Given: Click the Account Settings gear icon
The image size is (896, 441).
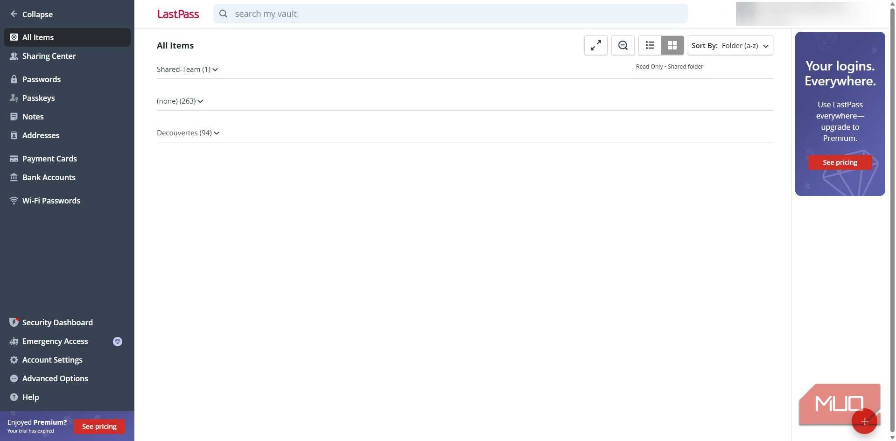Looking at the screenshot, I should click(x=14, y=360).
